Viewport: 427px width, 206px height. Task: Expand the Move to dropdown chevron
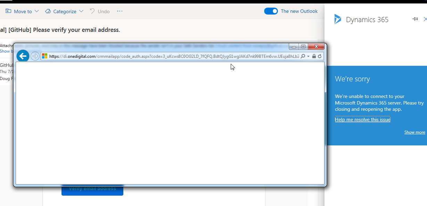tap(37, 11)
